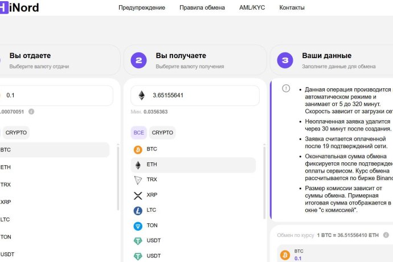Click the exclamation notice icon
The width and height of the screenshot is (393, 262).
(x=286, y=88)
